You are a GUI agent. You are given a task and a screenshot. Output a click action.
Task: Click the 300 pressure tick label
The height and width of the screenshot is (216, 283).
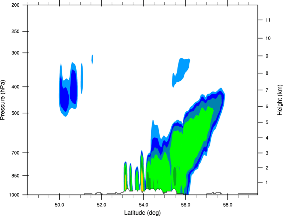[15, 53]
